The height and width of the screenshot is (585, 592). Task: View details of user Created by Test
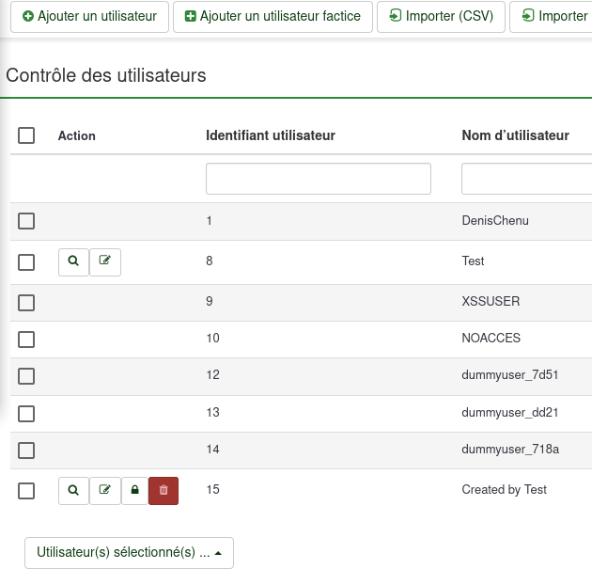[73, 490]
